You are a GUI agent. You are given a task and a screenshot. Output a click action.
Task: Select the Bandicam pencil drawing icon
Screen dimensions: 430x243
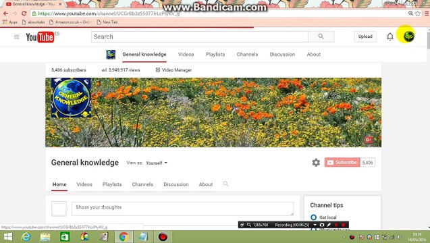(329, 225)
